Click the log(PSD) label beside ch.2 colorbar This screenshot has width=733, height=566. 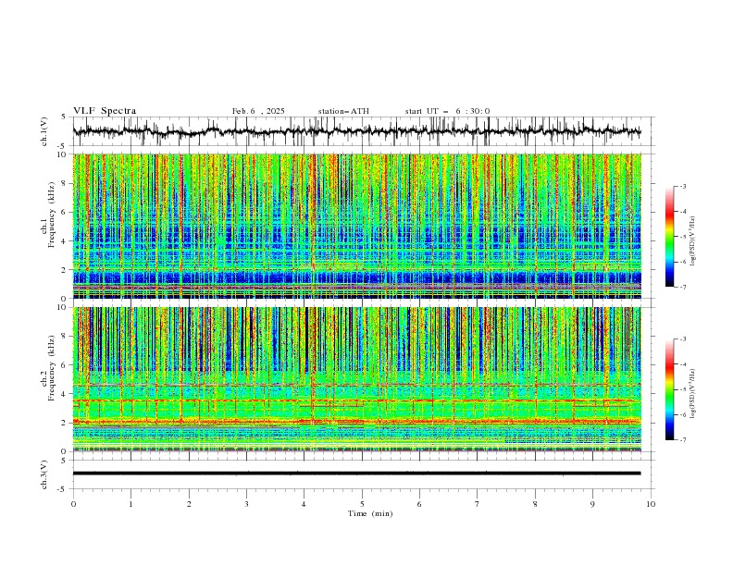coord(693,394)
